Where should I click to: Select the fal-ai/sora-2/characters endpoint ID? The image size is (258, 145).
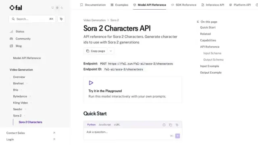[124, 69]
